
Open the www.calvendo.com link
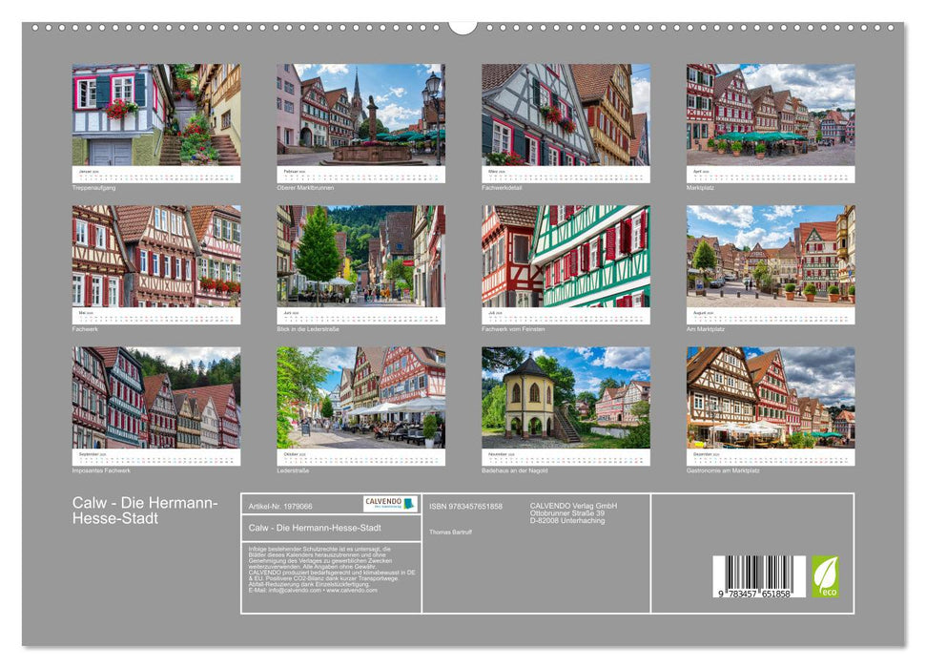point(354,593)
